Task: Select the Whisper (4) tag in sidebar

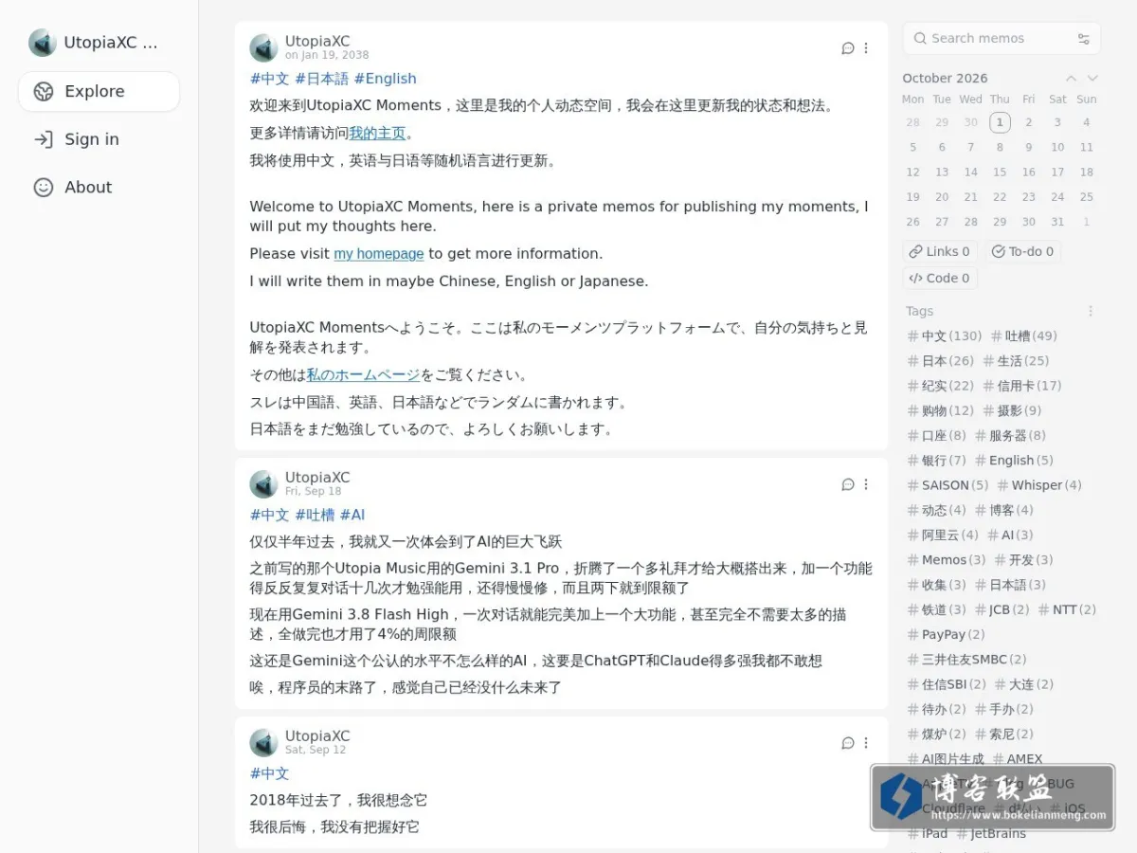Action: tap(1039, 485)
